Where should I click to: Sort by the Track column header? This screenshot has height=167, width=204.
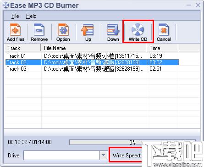point(23,48)
